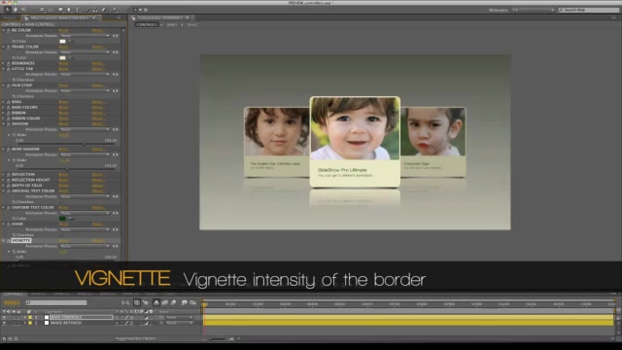Expand the BARS COLORS effect group
Image resolution: width=622 pixels, height=350 pixels.
coord(4,107)
